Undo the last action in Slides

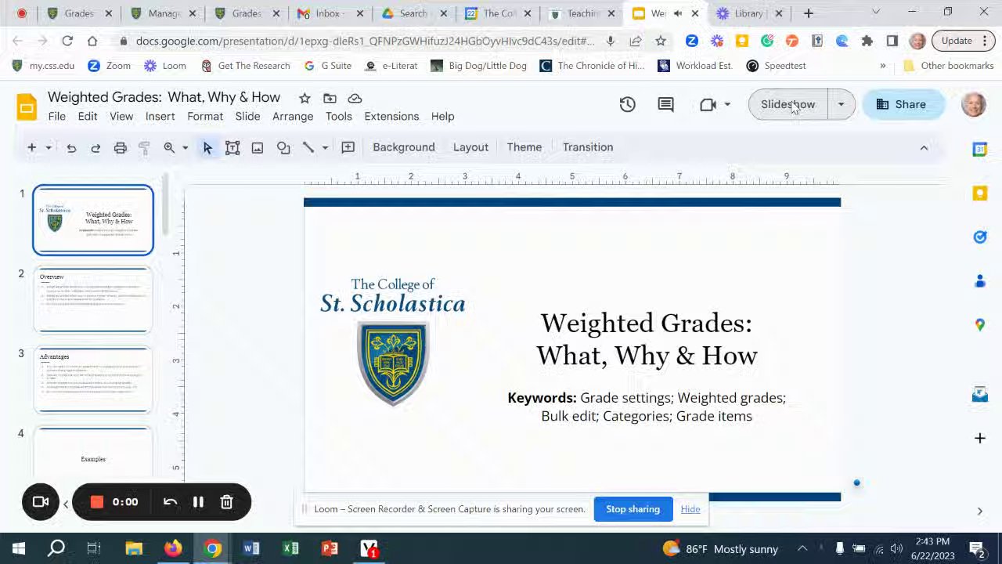[71, 147]
